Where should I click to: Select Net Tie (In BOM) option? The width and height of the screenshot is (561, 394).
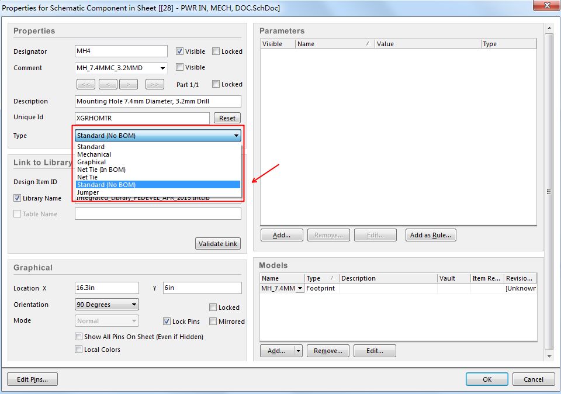tap(158, 170)
